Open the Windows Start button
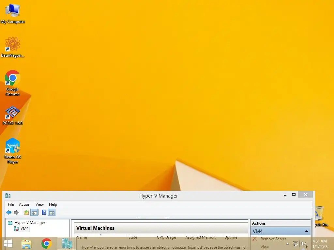The image size is (334, 250). pos(8,243)
